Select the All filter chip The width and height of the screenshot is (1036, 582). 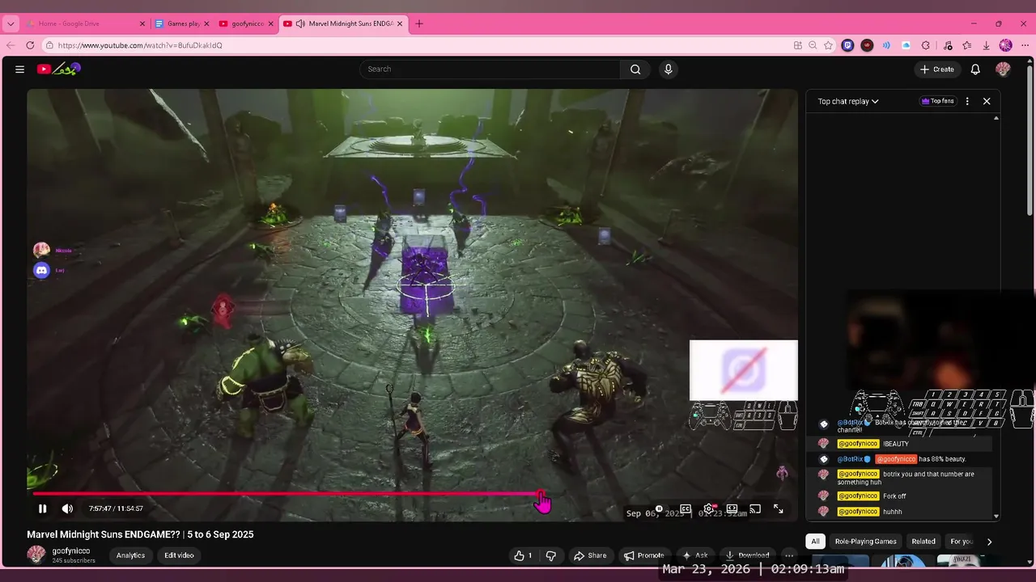coord(815,542)
